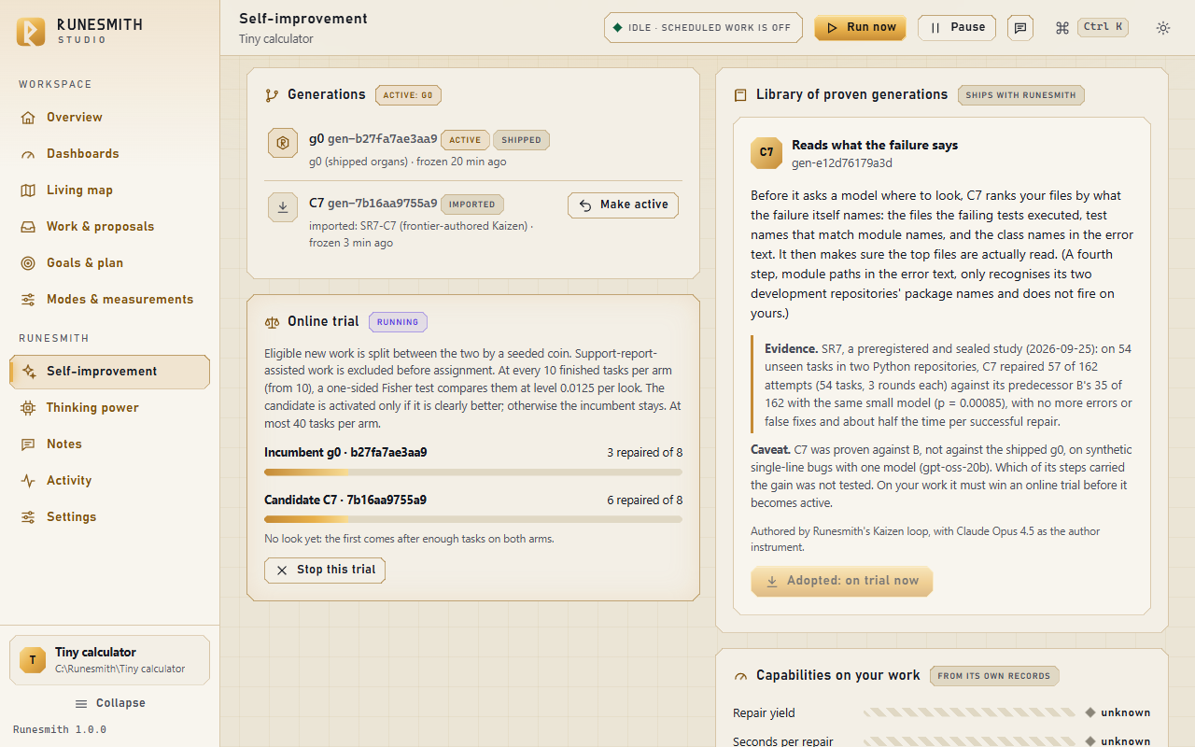Collapse the sidebar
1195x747 pixels.
[109, 703]
